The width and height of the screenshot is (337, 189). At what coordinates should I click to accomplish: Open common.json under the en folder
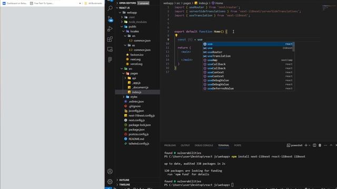(142, 40)
